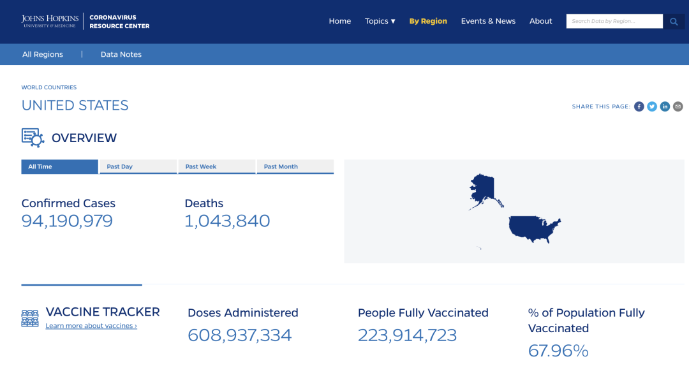Click the % of Population Fully Vaccinated label

tap(586, 320)
